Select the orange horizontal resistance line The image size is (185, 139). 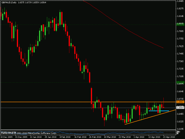point(88,102)
